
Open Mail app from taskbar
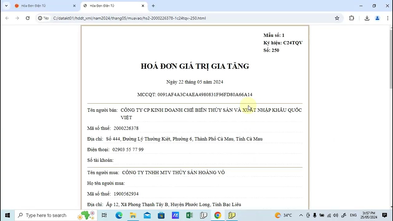tap(147, 215)
